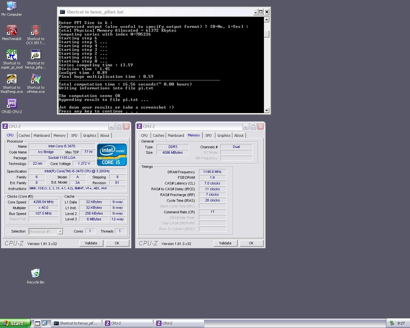Click the memory Size 4096 MBytes field
This screenshot has height=328, width=410.
(x=173, y=152)
